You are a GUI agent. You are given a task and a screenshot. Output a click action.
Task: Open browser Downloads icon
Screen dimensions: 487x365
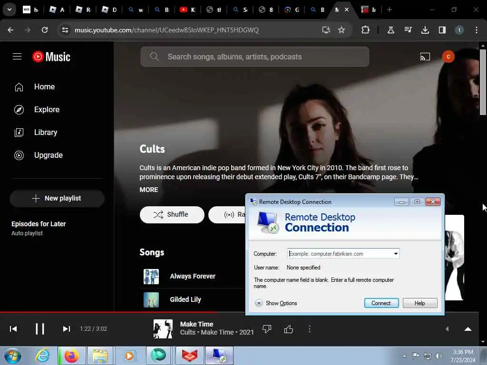[x=425, y=30]
